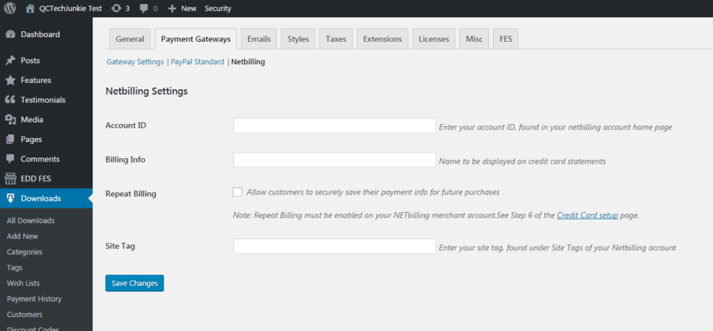Open the FES tab
713x331 pixels.
point(506,39)
